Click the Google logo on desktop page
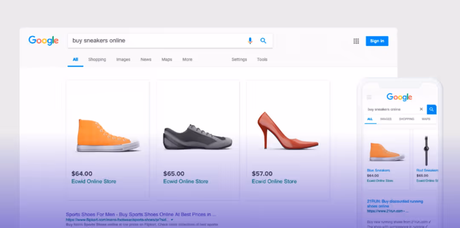The height and width of the screenshot is (228, 460). click(43, 40)
